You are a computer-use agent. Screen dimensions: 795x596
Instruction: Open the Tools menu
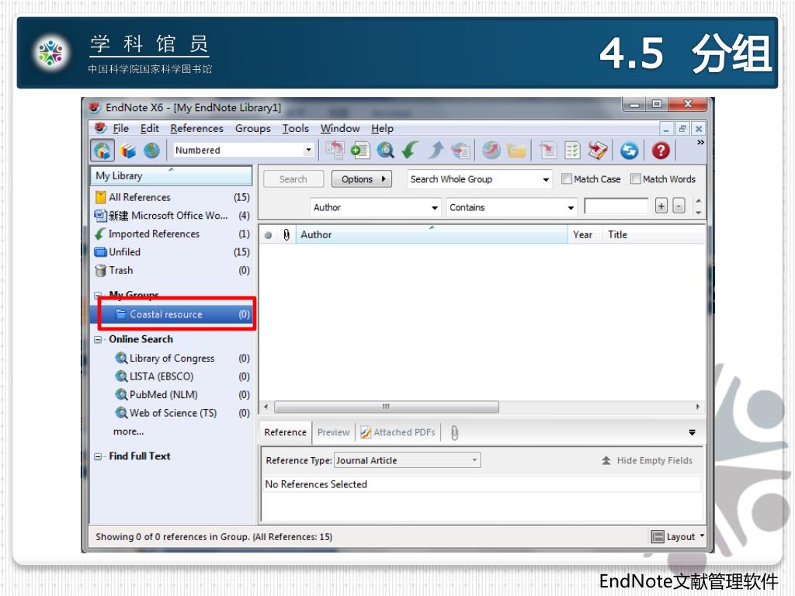[296, 128]
